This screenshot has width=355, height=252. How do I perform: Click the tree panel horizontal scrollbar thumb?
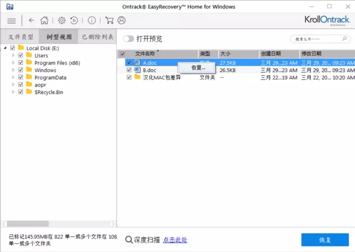28,224
